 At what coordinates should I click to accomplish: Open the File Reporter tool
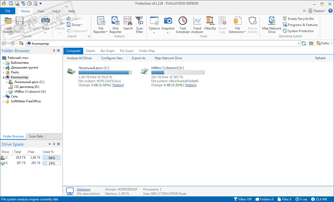(101, 25)
